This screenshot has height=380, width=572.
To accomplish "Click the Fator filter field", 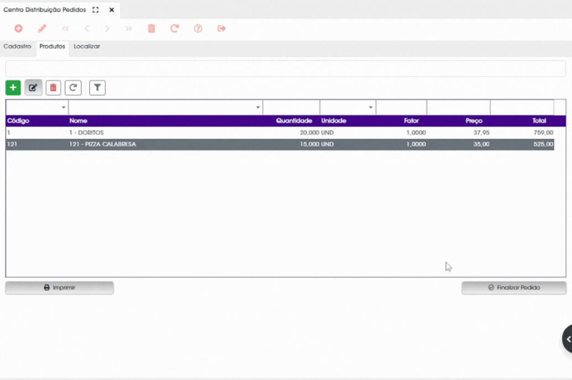I will coord(401,108).
